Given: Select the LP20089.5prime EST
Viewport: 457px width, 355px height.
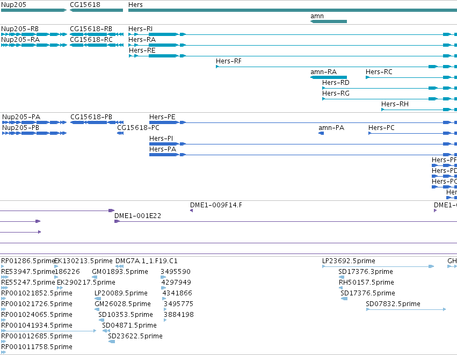Looking at the screenshot, I should point(121,293).
